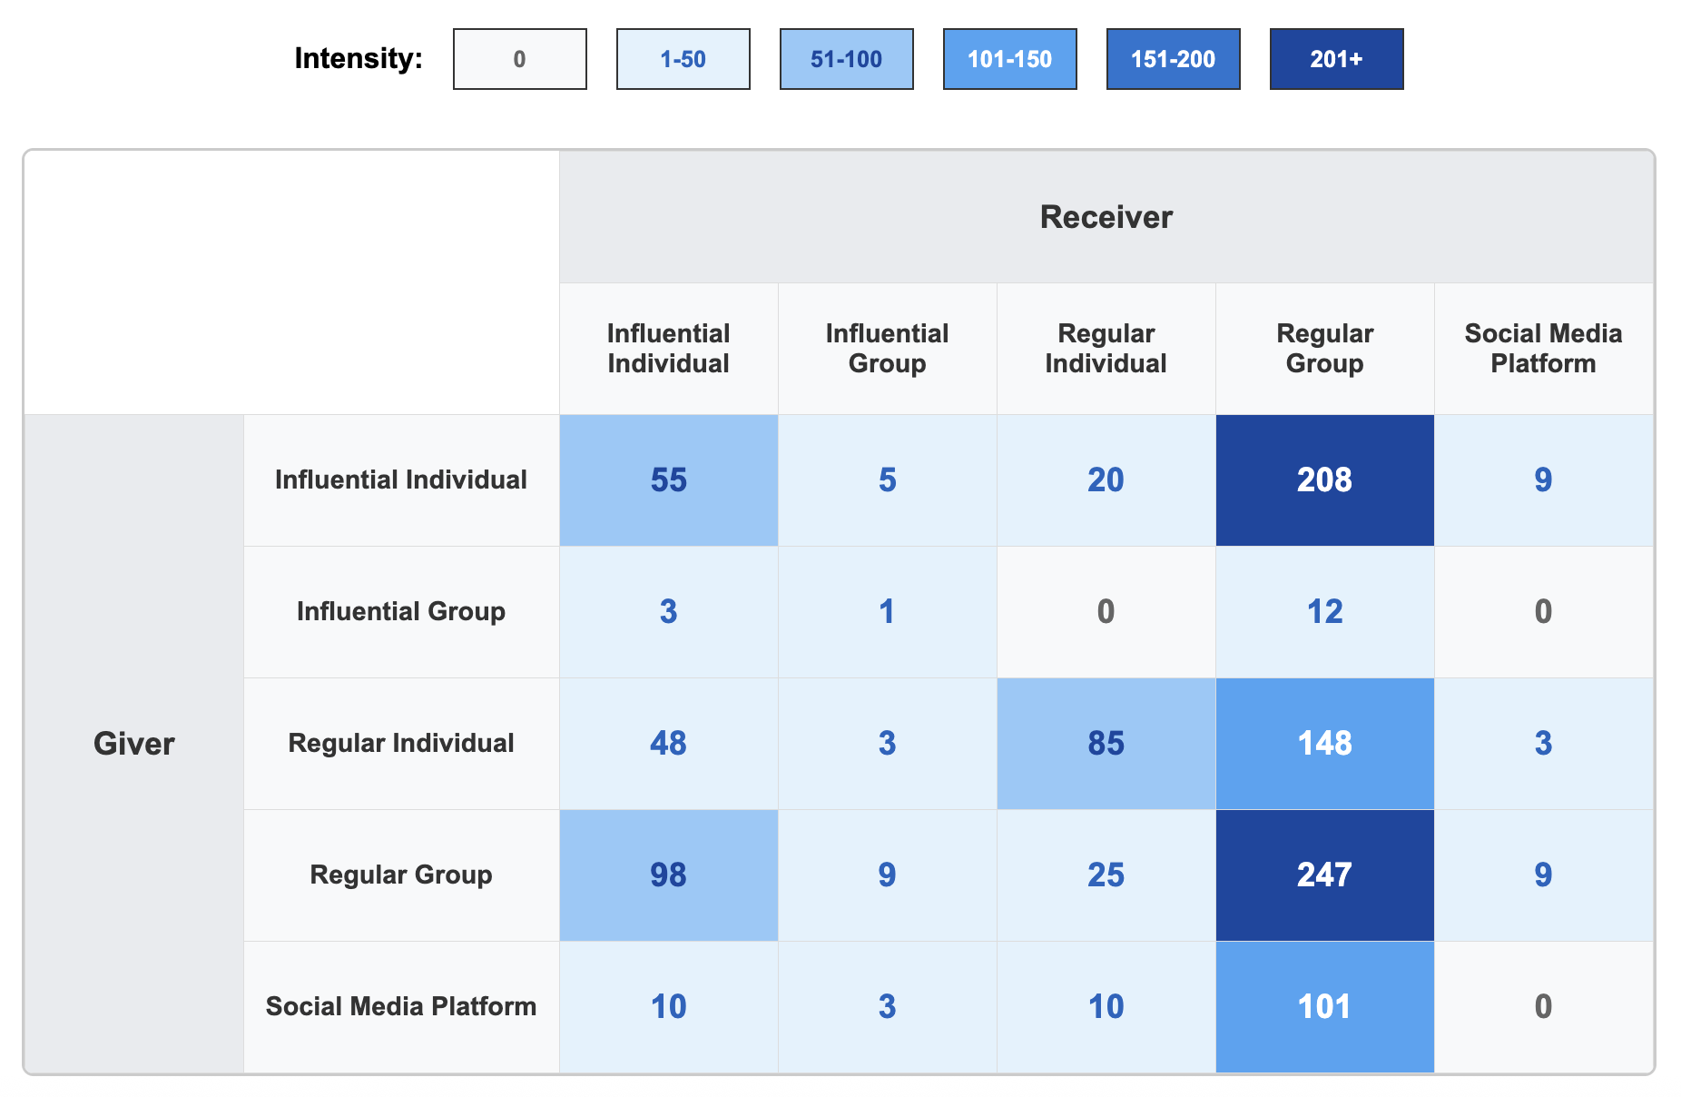Select the cell with value 85
Viewport: 1681px width, 1097px height.
1106,743
